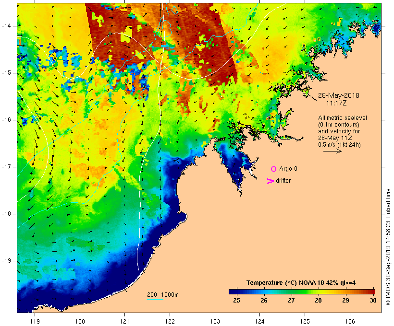Click the cyan 200m isobath legend line
The image size is (394, 326).
point(155,299)
